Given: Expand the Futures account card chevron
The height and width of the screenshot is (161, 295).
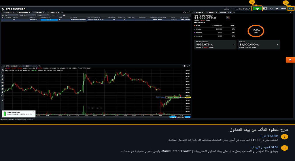Looking at the screenshot, I should click(277, 45).
